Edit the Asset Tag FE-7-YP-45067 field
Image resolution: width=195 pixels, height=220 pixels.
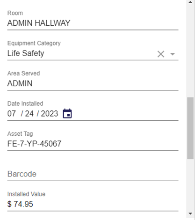(x=93, y=144)
